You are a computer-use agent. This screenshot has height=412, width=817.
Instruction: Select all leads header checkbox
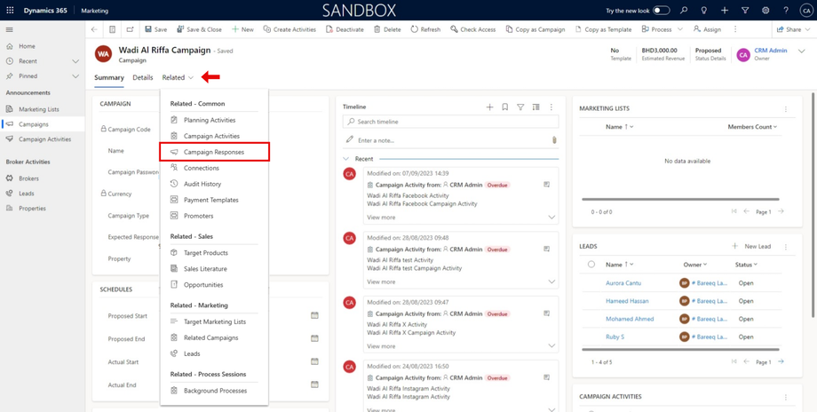(x=591, y=265)
